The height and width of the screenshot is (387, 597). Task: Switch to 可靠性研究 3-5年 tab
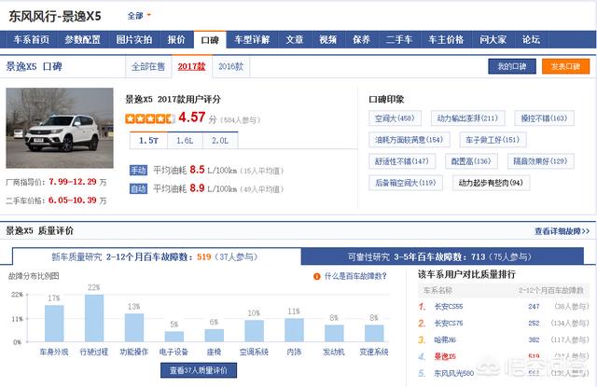tap(442, 256)
